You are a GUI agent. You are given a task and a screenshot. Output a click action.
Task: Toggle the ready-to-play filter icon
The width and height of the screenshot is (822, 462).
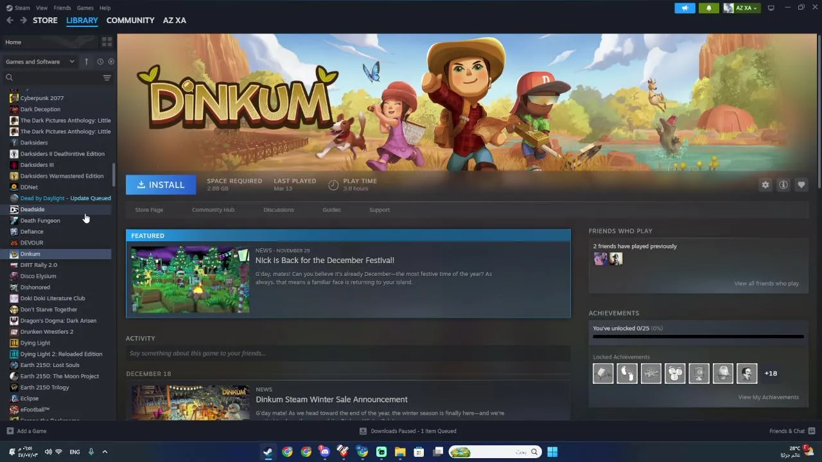111,62
